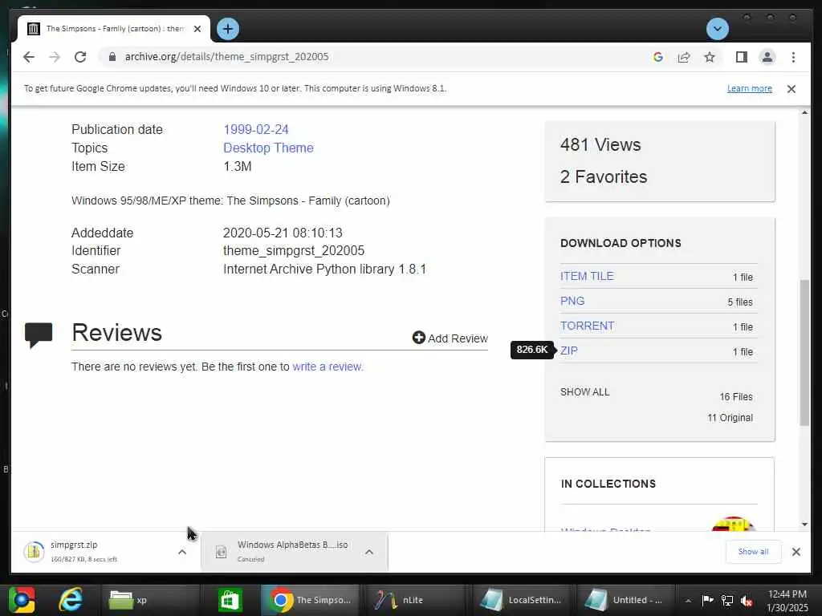The width and height of the screenshot is (822, 616).
Task: Switch to the nLite taskbar window
Action: click(x=417, y=600)
